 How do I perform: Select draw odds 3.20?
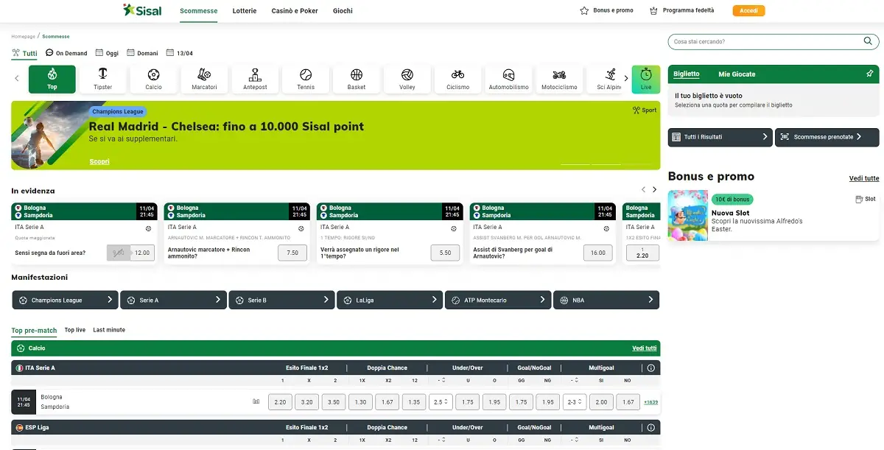[307, 402]
